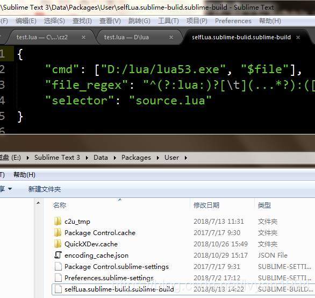315x298 pixels.
Task: Click line number 2 in the gutter
Action: (x=2, y=69)
